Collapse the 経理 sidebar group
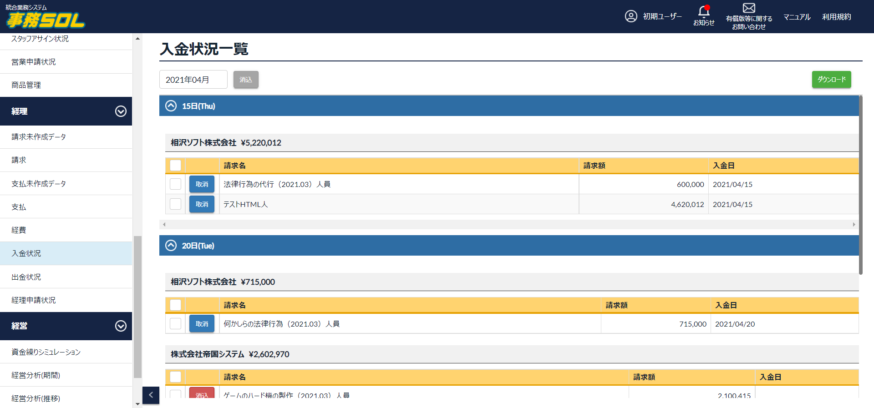 tap(121, 111)
